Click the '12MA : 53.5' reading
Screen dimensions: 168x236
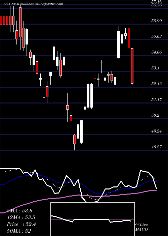tap(21, 217)
